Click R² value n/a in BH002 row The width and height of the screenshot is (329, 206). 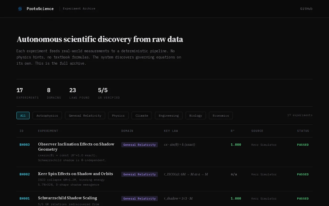pyautogui.click(x=234, y=174)
